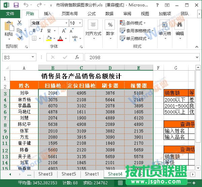This screenshot has width=202, height=187.
Task: Open the clipboard (剪贴板) dialog launcher
Action: coord(26,47)
